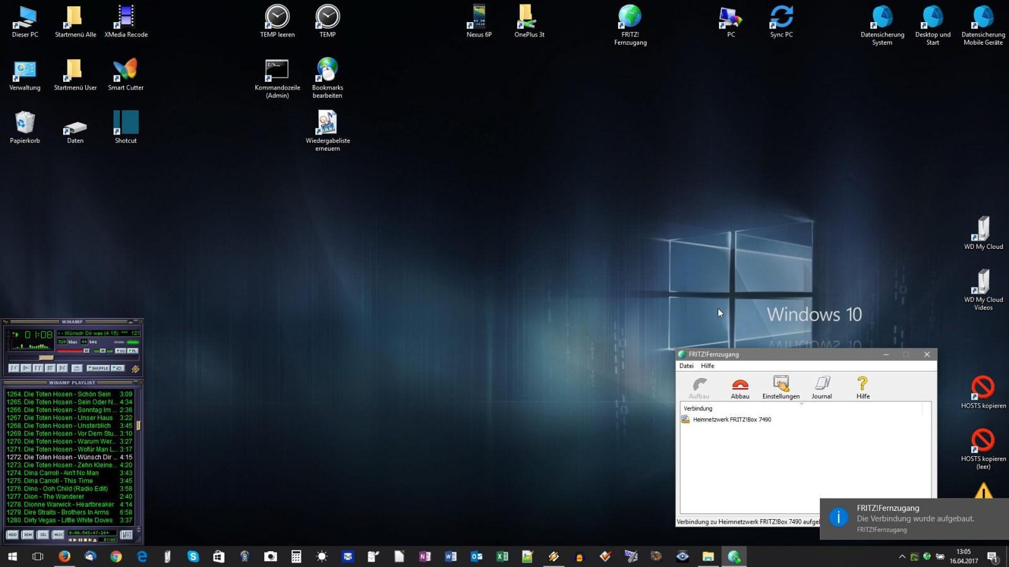
Task: Select the Wiedergabeliste erneuern desktop icon
Action: pos(328,131)
